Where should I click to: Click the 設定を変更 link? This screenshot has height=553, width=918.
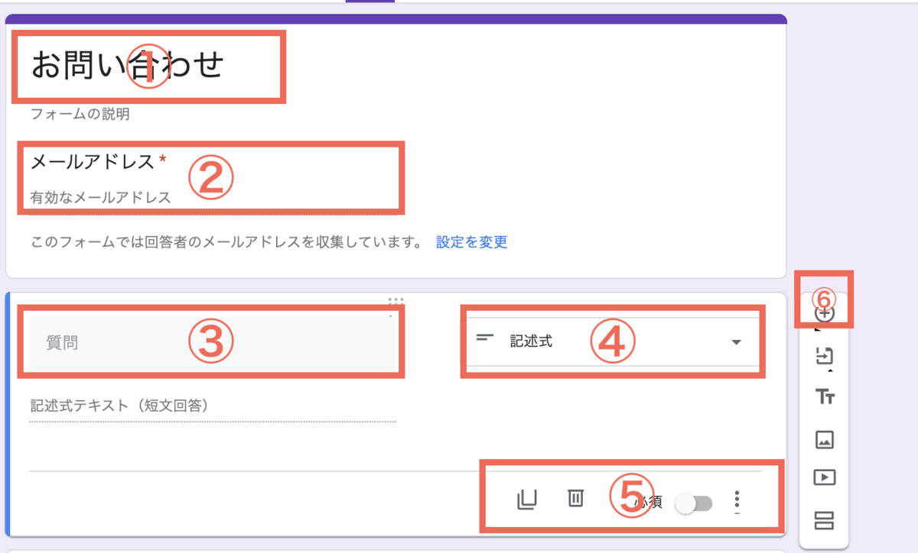coord(470,241)
